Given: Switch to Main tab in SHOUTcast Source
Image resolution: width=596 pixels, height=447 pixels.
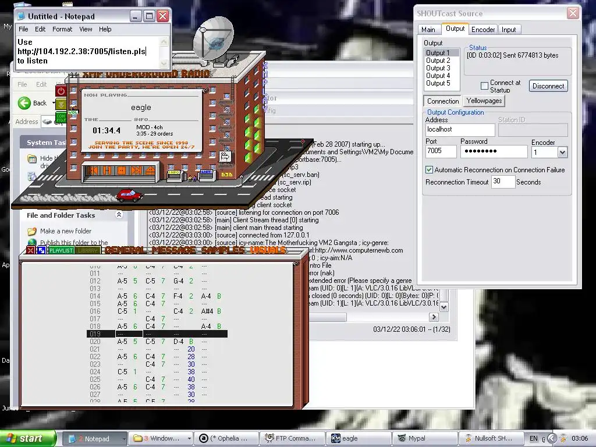Looking at the screenshot, I should (x=428, y=30).
